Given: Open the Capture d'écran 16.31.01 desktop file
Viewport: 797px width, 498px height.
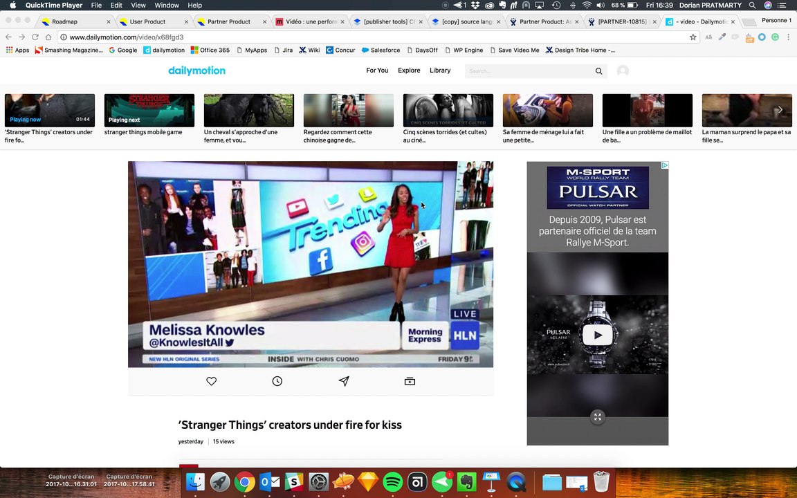Looking at the screenshot, I should [71, 480].
